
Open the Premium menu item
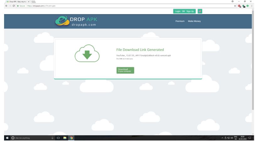pos(180,21)
